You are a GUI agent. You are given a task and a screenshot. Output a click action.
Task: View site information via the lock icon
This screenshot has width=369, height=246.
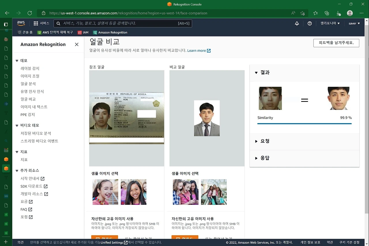tap(44, 13)
